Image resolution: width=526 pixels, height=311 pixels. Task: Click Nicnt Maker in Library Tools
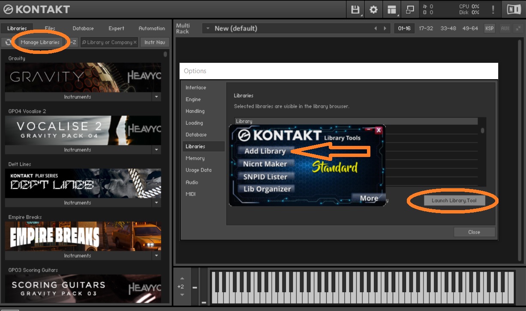(x=265, y=164)
